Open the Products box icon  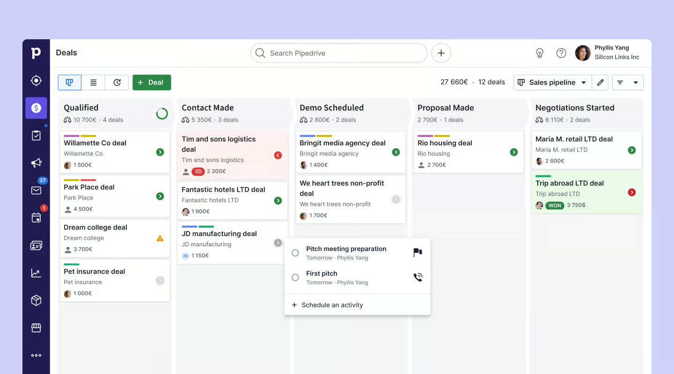point(36,300)
